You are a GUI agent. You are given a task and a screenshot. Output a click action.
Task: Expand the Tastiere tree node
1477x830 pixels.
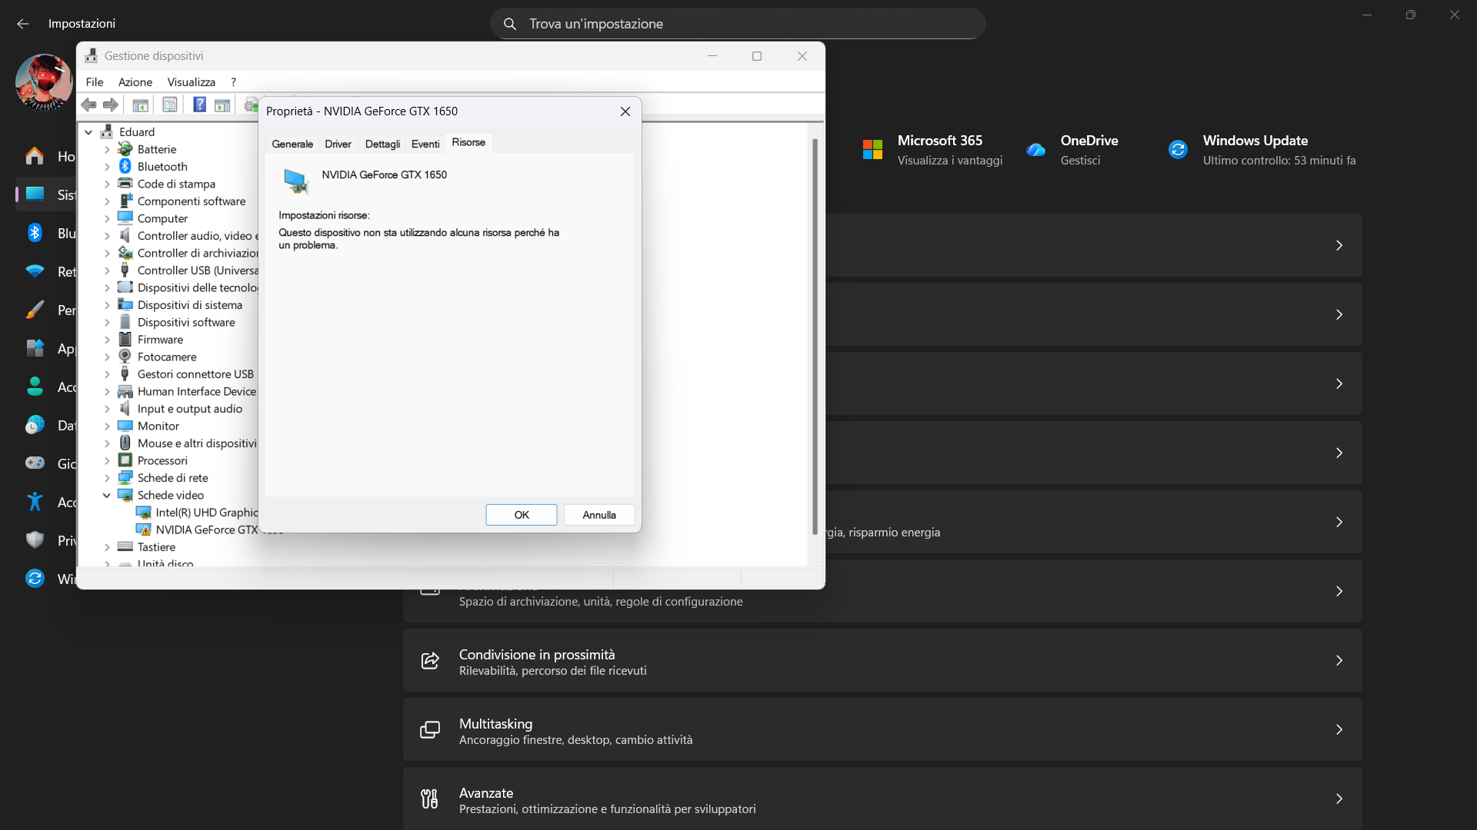(x=108, y=547)
